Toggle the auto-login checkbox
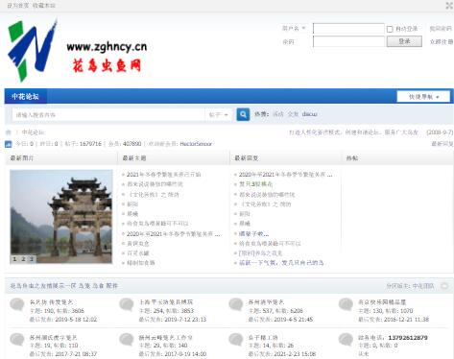Image resolution: width=454 pixels, height=359 pixels. click(x=390, y=29)
